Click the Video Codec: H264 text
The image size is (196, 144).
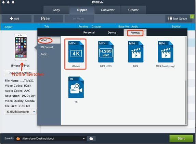pos(18,86)
